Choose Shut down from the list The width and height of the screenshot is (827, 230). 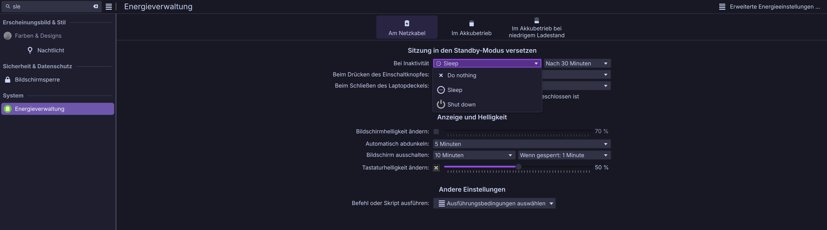(x=487, y=104)
